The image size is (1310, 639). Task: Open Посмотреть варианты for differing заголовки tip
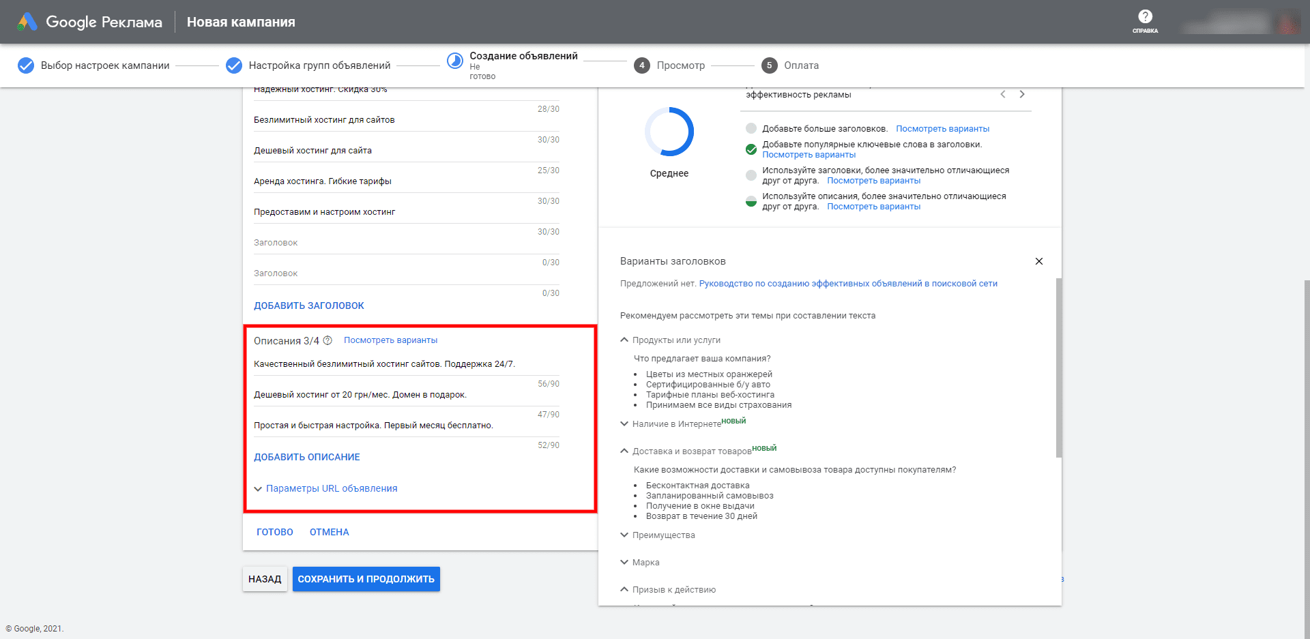873,181
